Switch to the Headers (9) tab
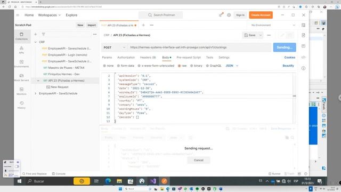The image size is (341, 192). point(148,58)
